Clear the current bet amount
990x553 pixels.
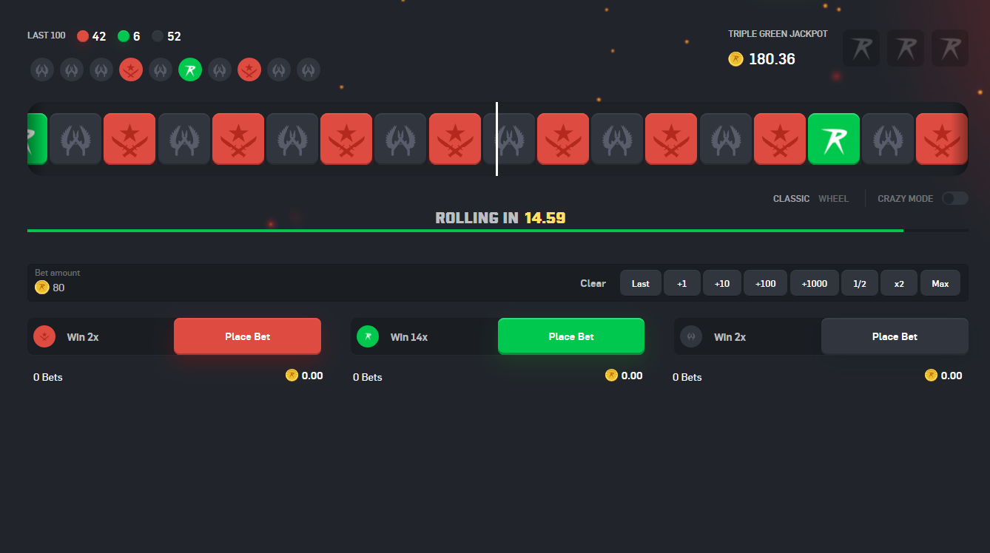593,283
